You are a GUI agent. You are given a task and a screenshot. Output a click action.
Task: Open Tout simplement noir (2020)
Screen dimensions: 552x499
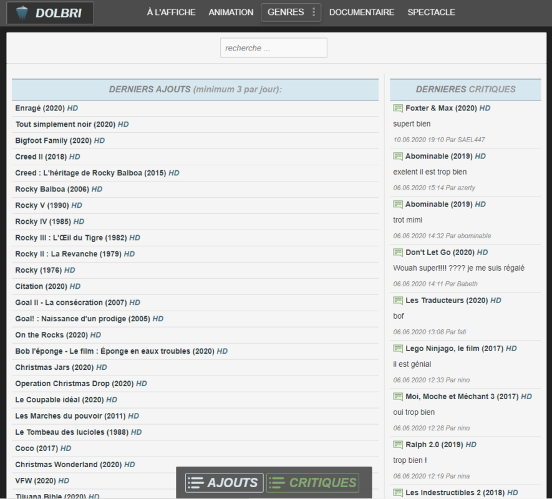pyautogui.click(x=72, y=124)
